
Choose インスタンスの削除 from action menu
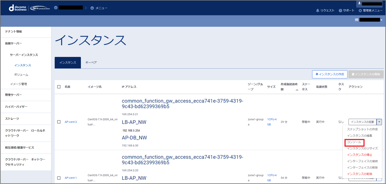(x=360, y=174)
